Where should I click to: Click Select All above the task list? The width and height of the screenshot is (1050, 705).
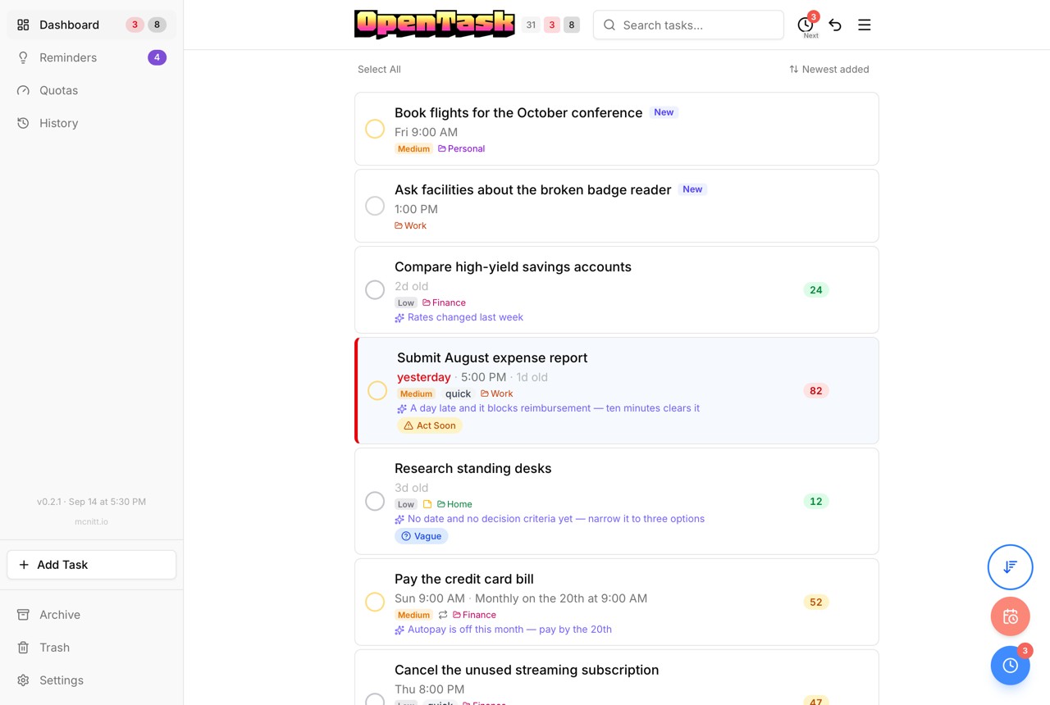379,70
